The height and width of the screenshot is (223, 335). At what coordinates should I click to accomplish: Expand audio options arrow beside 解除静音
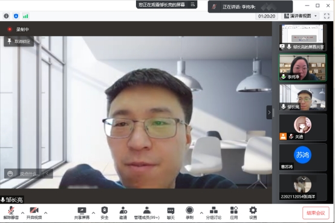coord(22,213)
